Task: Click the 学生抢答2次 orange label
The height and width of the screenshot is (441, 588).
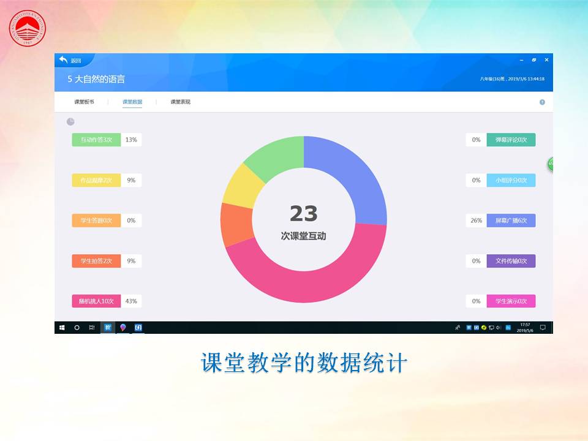Action: [x=96, y=261]
